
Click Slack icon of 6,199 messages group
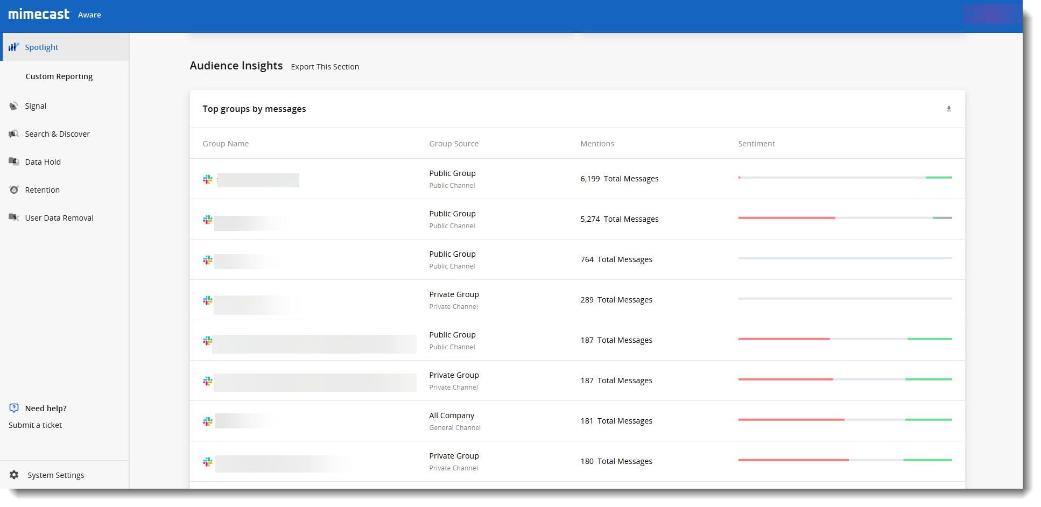208,179
